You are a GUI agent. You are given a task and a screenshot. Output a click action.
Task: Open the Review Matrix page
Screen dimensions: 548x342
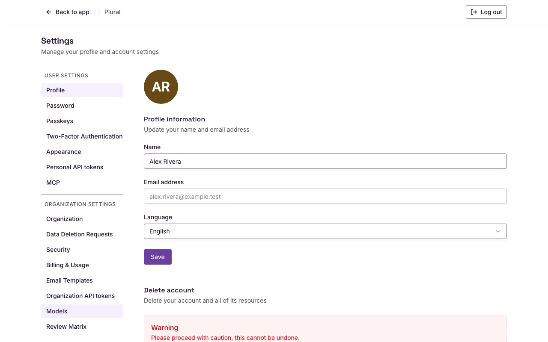coord(82,327)
